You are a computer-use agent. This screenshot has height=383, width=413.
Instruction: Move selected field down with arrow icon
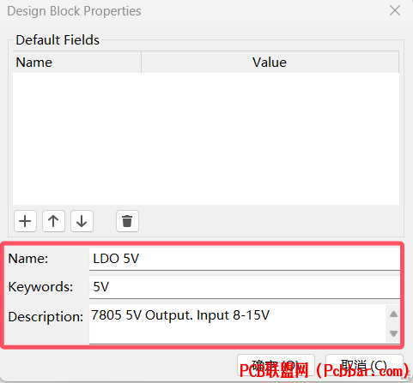(x=82, y=221)
